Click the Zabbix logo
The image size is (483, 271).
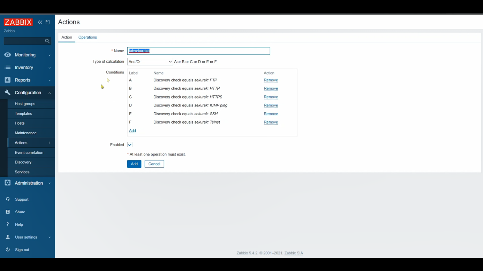(18, 22)
